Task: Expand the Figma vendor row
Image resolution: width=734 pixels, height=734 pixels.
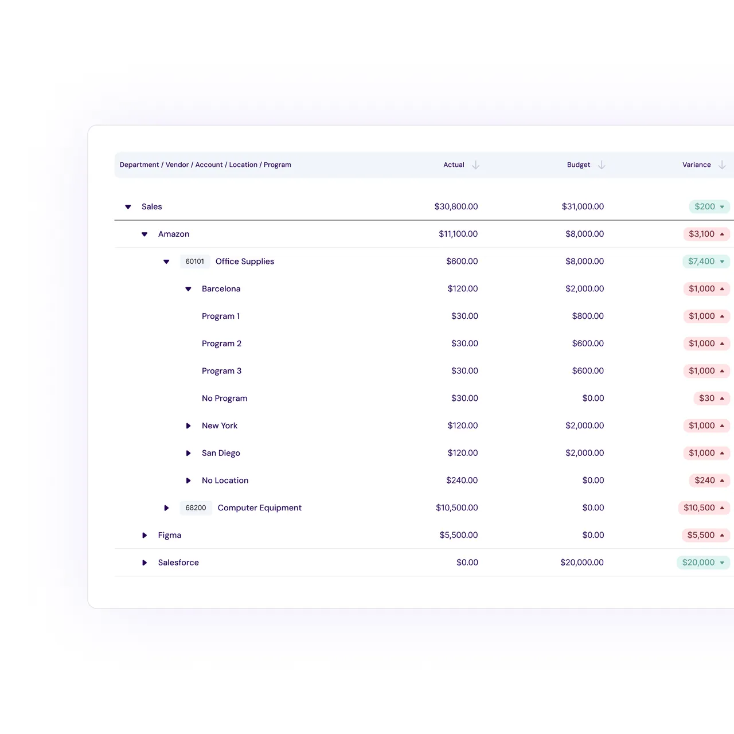Action: coord(145,536)
